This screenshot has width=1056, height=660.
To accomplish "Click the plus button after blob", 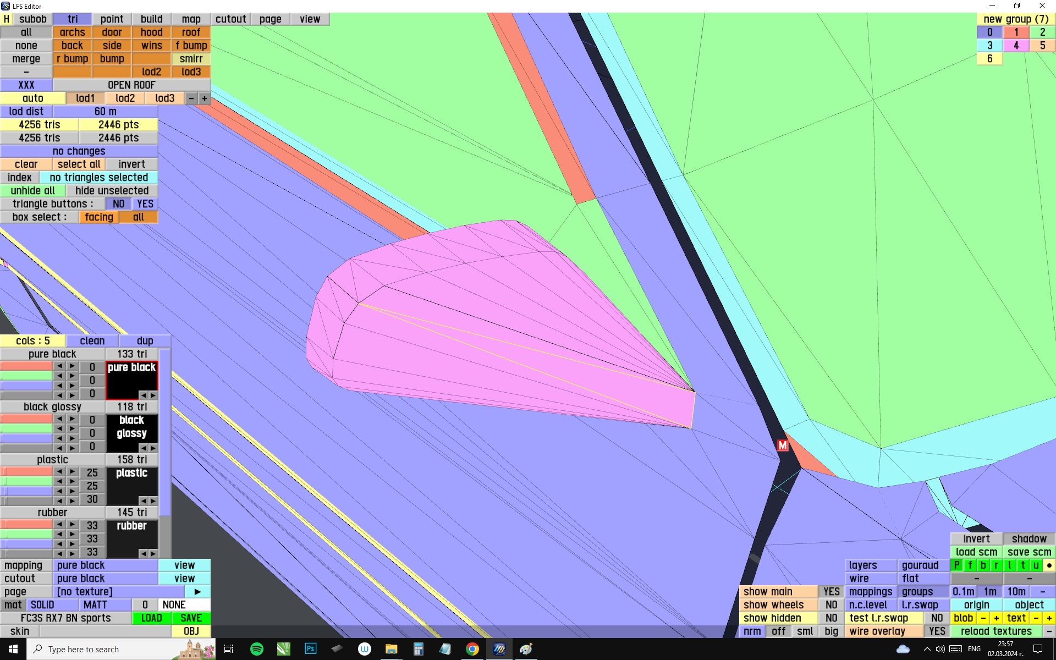I will 996,618.
